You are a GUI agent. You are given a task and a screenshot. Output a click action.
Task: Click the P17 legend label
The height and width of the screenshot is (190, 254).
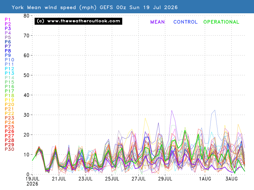pos(10,91)
